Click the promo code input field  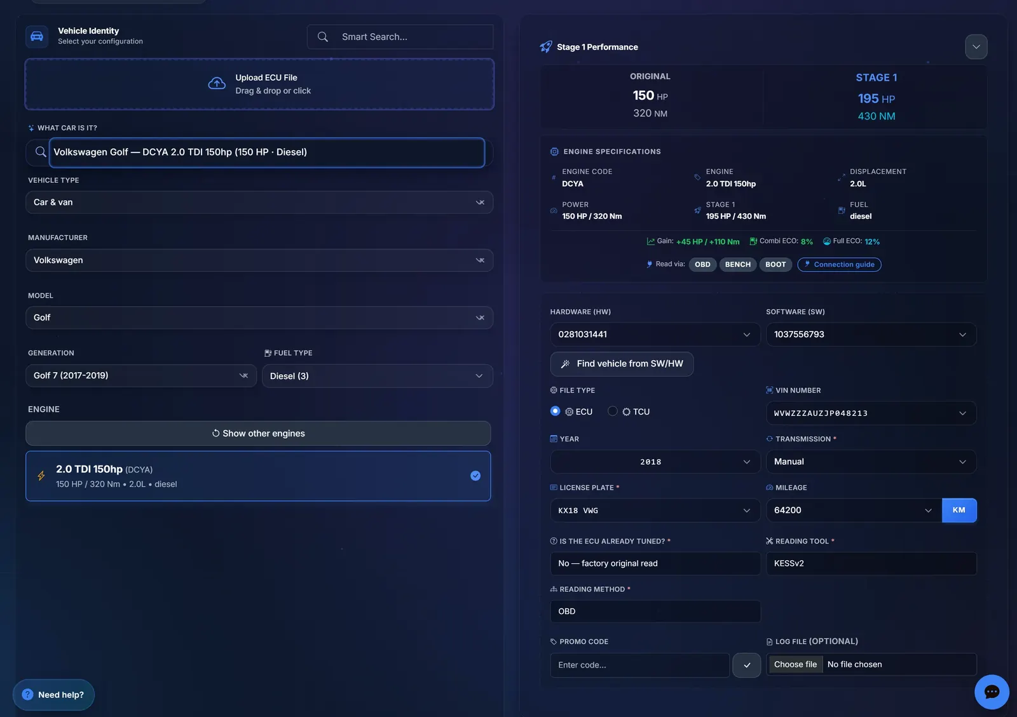(x=639, y=665)
